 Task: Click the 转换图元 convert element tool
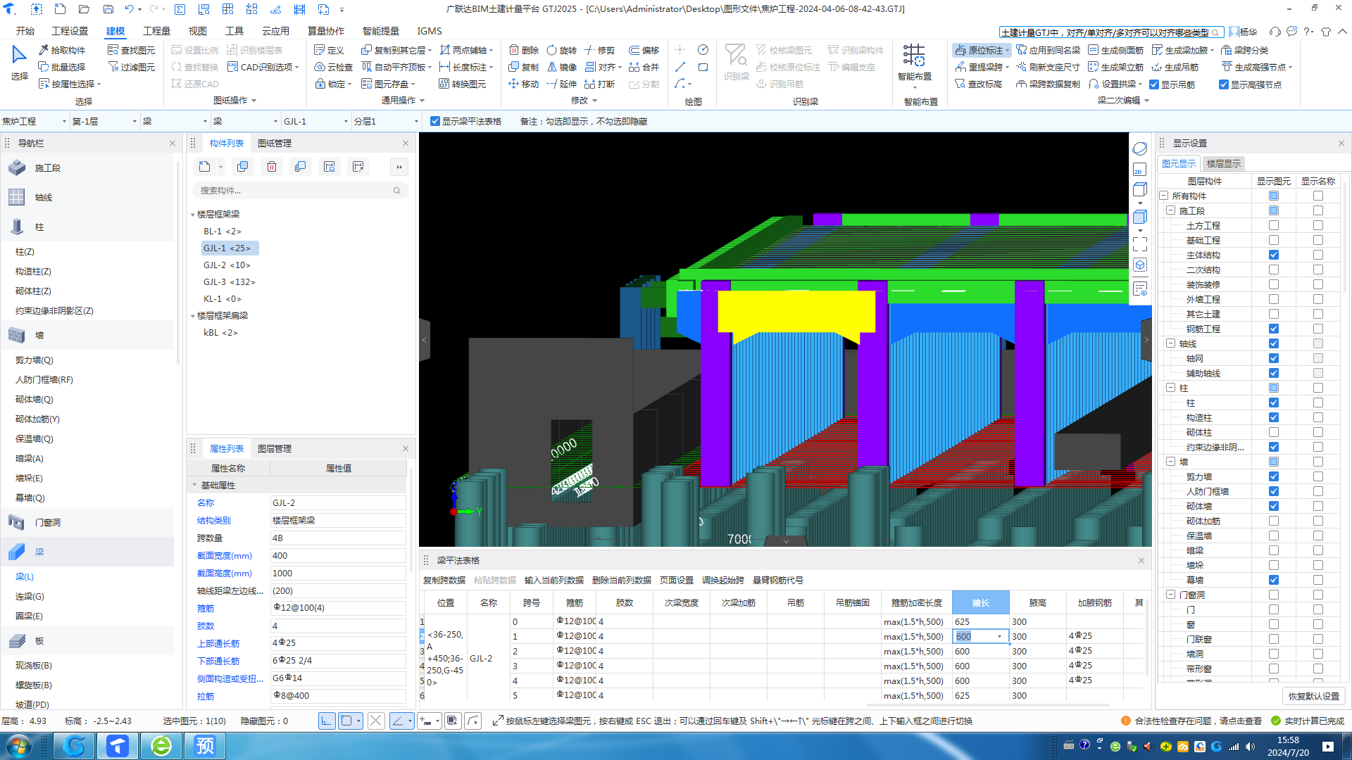pyautogui.click(x=462, y=84)
